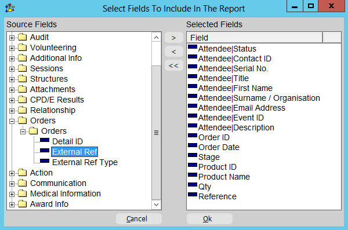Click the Volunteering folder icon
This screenshot has width=348, height=230.
click(23, 48)
